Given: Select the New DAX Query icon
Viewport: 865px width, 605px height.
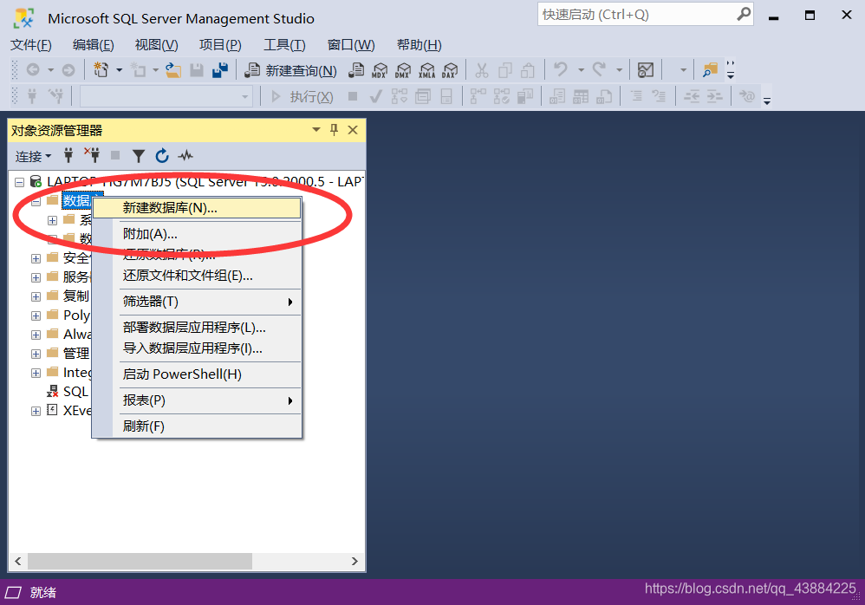Looking at the screenshot, I should click(450, 69).
